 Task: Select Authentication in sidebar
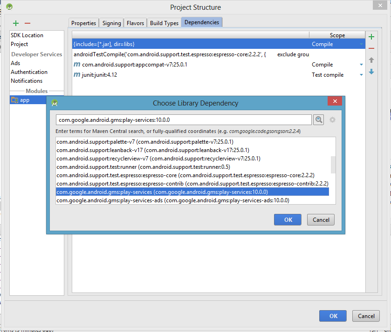point(29,72)
